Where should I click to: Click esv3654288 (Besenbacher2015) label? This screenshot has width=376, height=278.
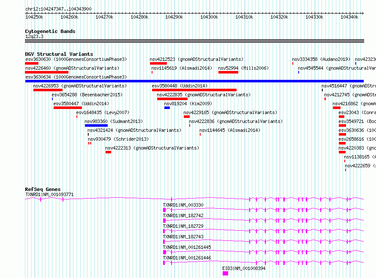click(x=87, y=95)
